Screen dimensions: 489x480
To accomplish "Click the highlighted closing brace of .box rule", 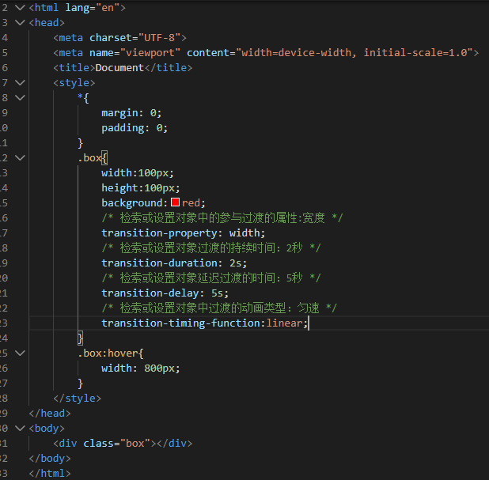I will [81, 338].
